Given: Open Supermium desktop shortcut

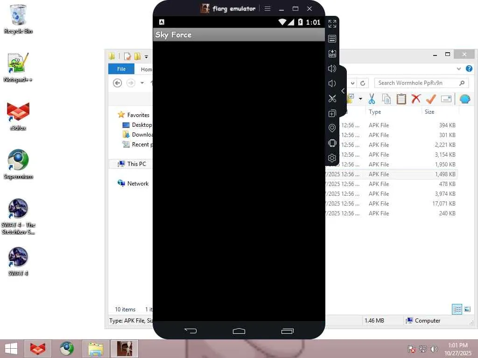Looking at the screenshot, I should click(x=18, y=165).
